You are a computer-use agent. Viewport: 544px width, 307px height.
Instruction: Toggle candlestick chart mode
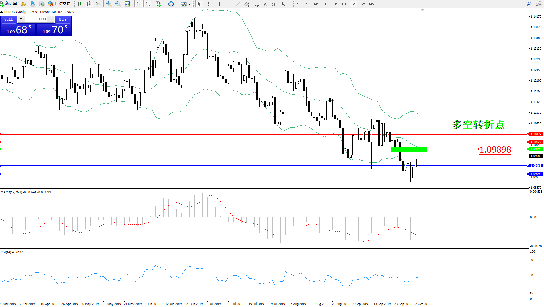click(x=89, y=4)
